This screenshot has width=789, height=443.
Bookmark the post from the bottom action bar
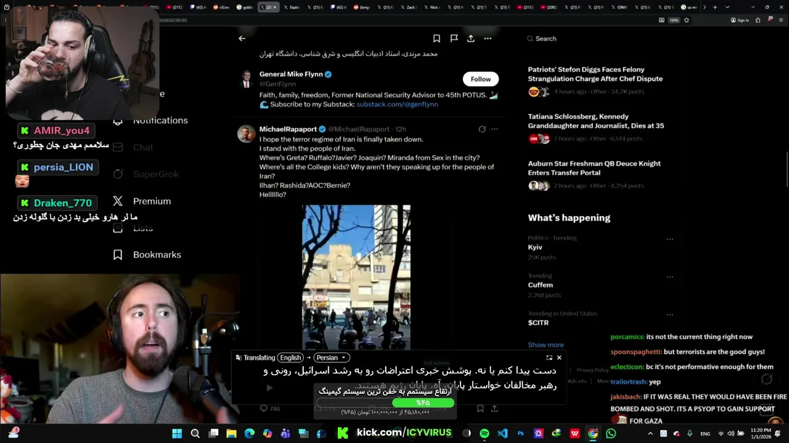[480, 408]
